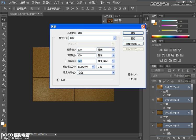This screenshot has height=140, width=196.
Task: Select the Pen tool
Action: (4, 90)
